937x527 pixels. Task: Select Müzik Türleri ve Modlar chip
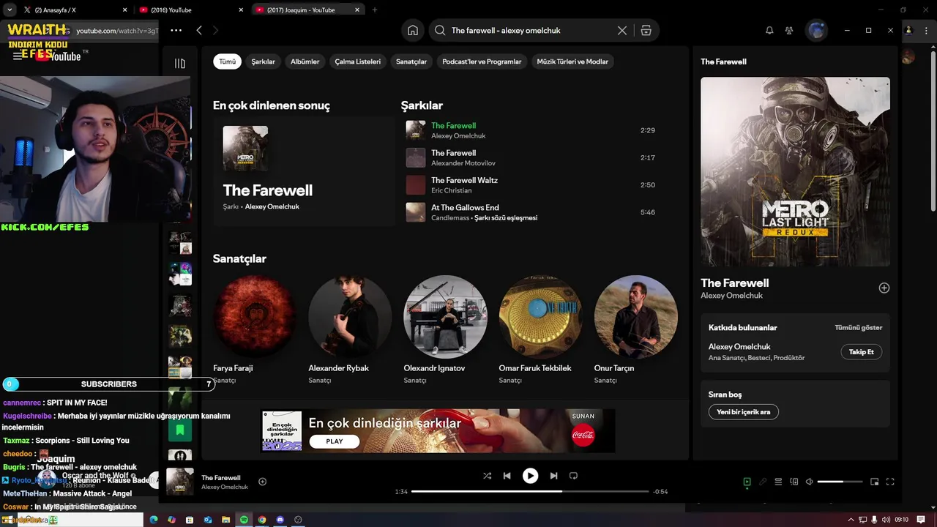click(x=572, y=61)
